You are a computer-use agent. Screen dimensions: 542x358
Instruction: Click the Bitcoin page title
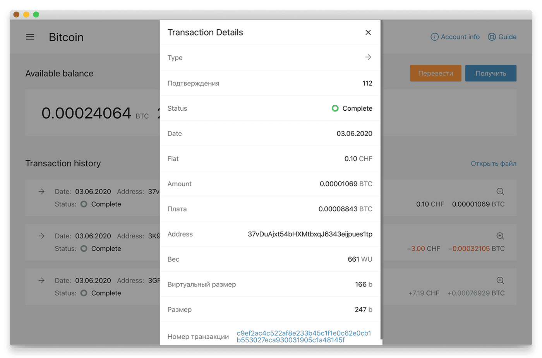66,37
